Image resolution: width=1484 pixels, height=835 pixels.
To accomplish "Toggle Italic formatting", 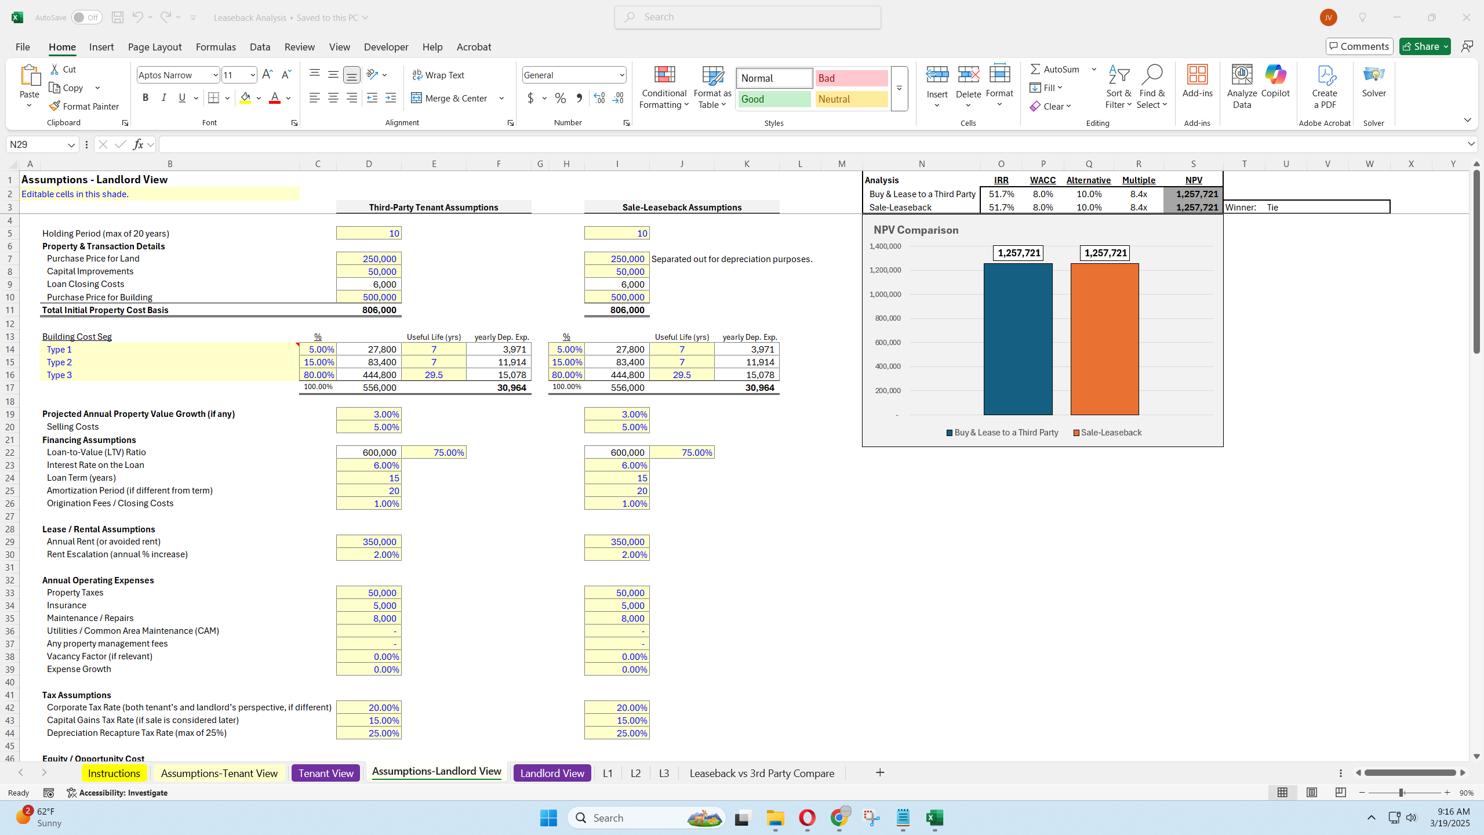I will click(164, 98).
